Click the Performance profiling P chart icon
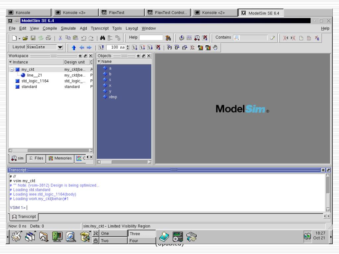Screen dimensions: 339x254 click(200, 48)
